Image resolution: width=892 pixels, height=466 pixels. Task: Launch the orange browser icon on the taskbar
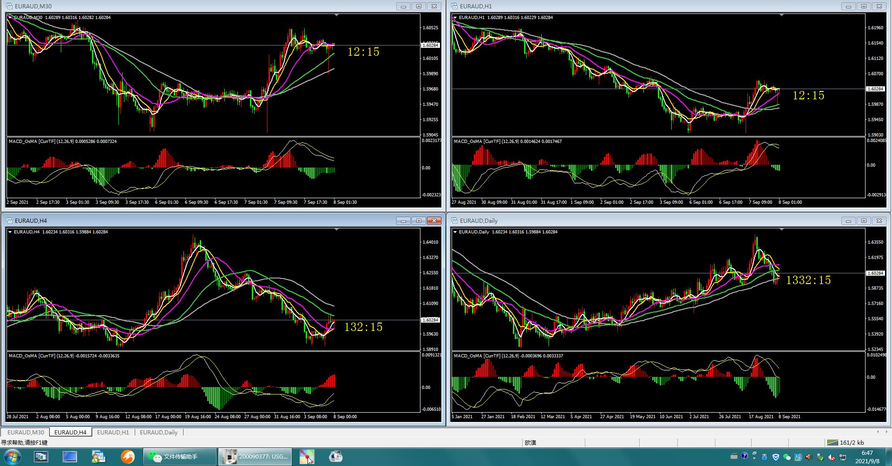click(x=128, y=457)
